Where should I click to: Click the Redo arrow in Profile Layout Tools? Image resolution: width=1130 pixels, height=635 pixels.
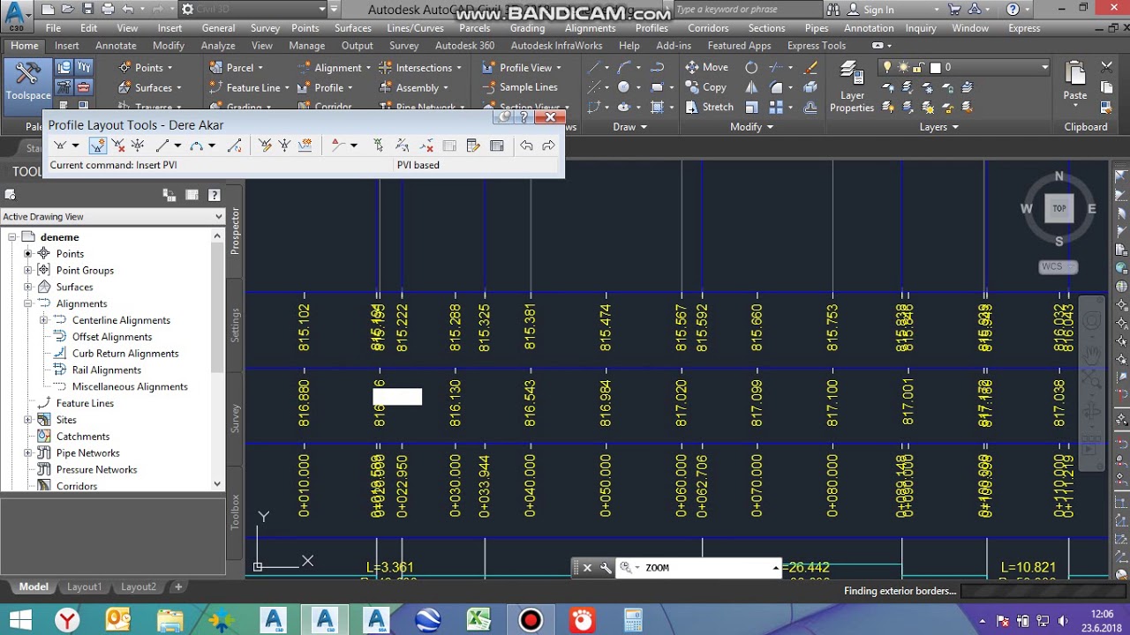(548, 146)
